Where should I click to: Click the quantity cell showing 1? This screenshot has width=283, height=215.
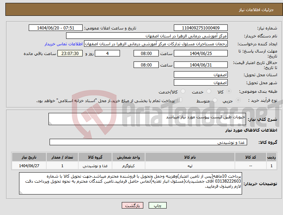coord(62,166)
